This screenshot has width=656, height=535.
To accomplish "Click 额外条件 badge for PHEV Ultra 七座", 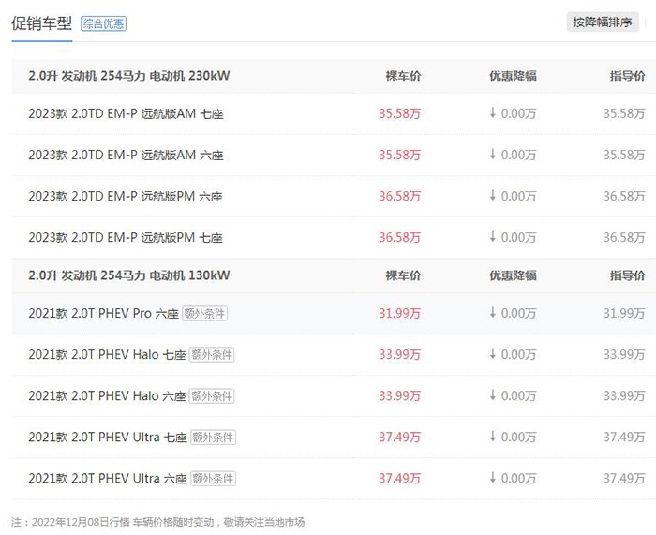I will 213,438.
